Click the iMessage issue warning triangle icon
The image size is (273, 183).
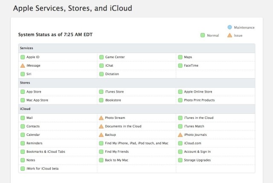(23, 66)
